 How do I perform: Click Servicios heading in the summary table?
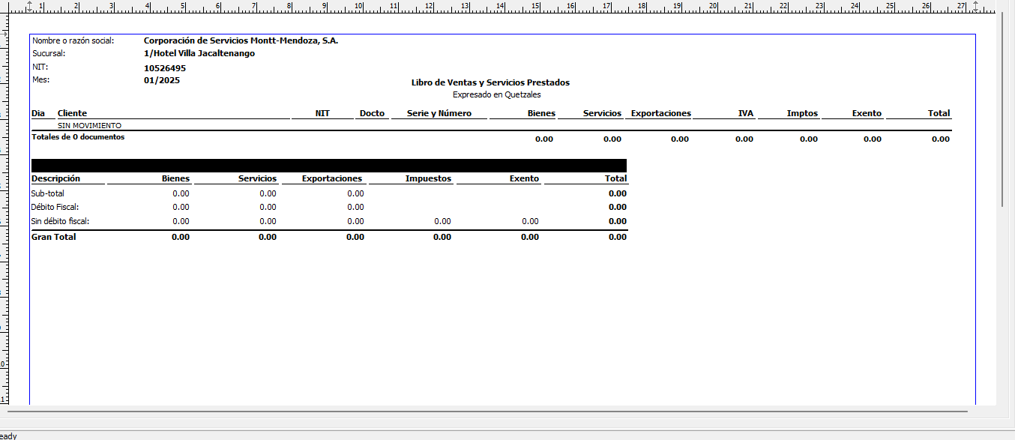pos(257,178)
